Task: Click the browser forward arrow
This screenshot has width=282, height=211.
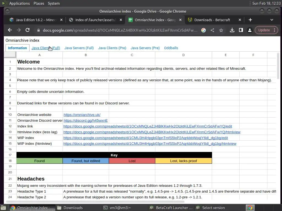Action: tap(19, 30)
